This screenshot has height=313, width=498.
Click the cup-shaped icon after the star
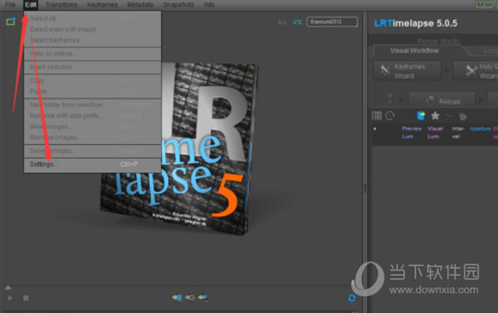click(463, 117)
